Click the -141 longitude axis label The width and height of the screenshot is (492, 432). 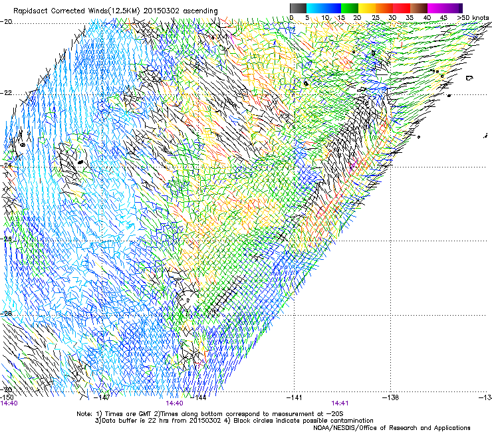point(295,397)
